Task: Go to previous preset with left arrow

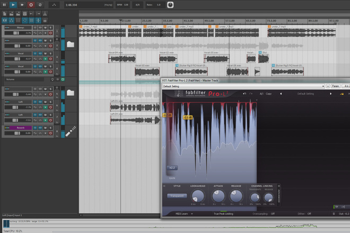Action: tap(281, 94)
